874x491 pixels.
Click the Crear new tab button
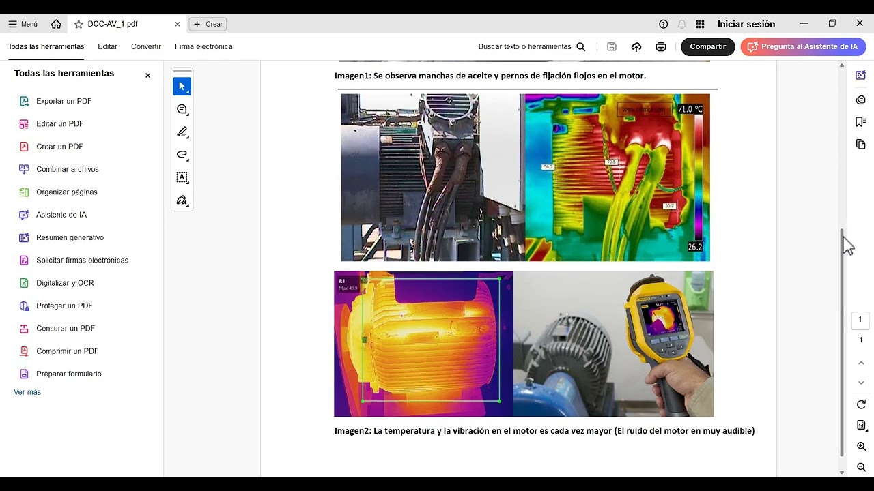click(x=208, y=24)
